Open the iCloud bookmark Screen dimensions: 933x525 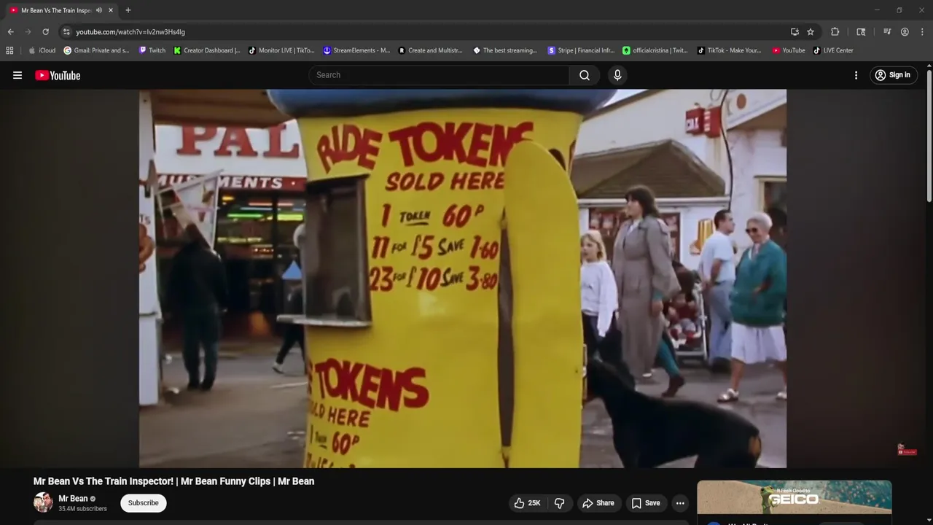click(42, 50)
